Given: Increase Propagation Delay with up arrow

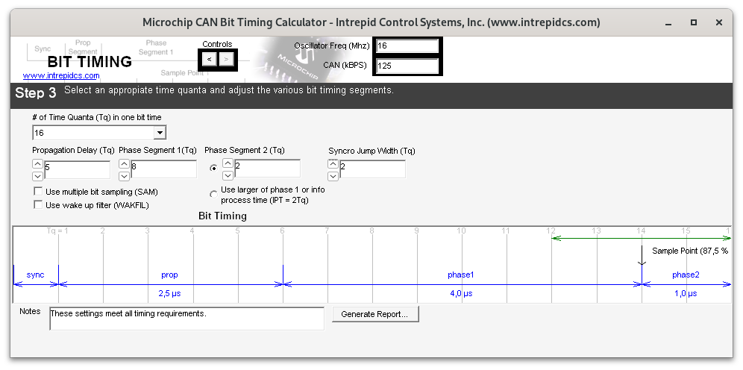Looking at the screenshot, I should point(37,164).
